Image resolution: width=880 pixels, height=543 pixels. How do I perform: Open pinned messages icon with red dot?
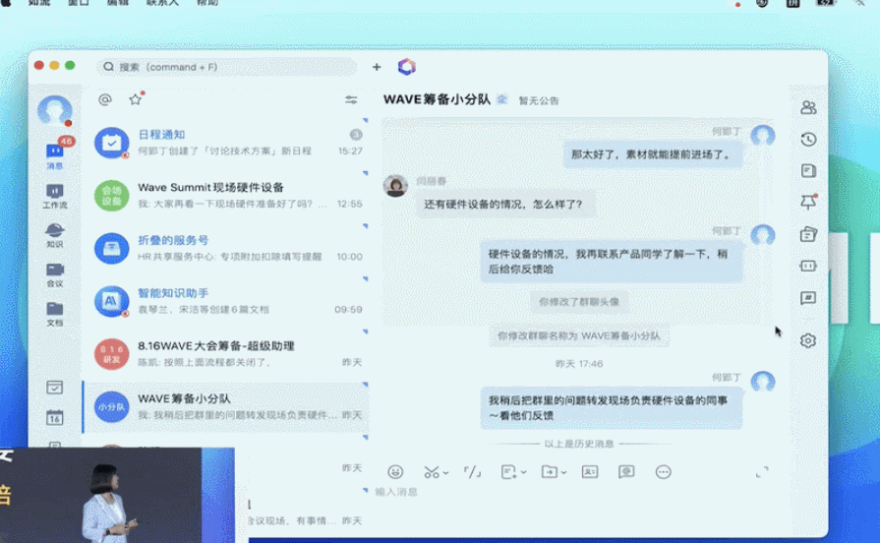click(x=808, y=202)
